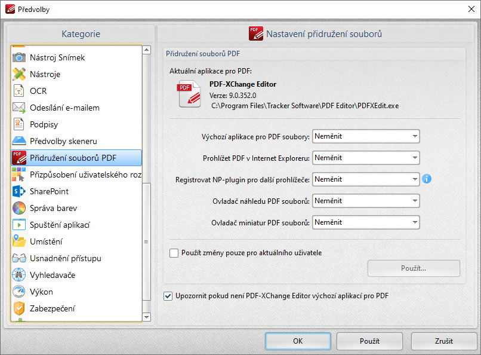This screenshot has width=481, height=355.
Task: Click the gauge icon for Výkon
Action: coord(18,292)
